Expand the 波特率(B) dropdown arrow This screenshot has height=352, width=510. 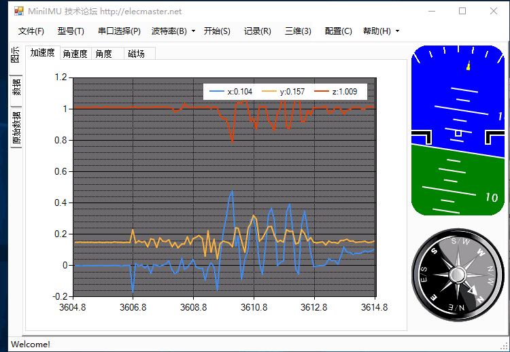click(x=194, y=31)
